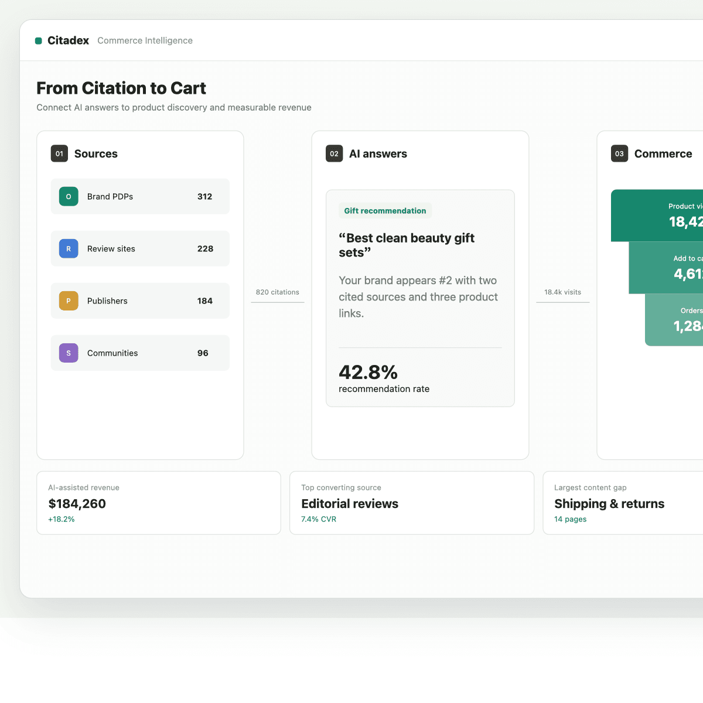The image size is (703, 703).
Task: Click the 184 count for Publishers
Action: tap(205, 301)
